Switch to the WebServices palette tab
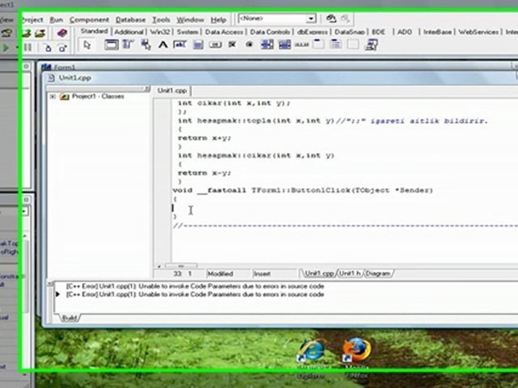The height and width of the screenshot is (388, 518). pyautogui.click(x=479, y=32)
